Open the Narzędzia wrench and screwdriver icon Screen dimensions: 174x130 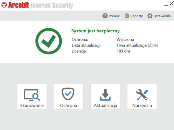[x=142, y=94]
